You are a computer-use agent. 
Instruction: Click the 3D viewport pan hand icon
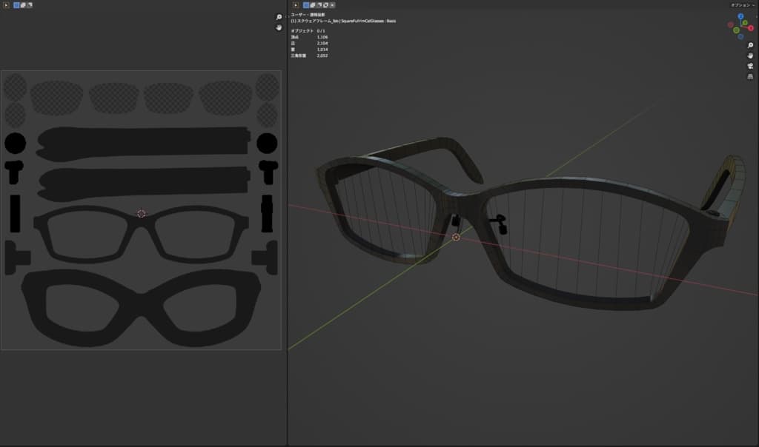(750, 56)
